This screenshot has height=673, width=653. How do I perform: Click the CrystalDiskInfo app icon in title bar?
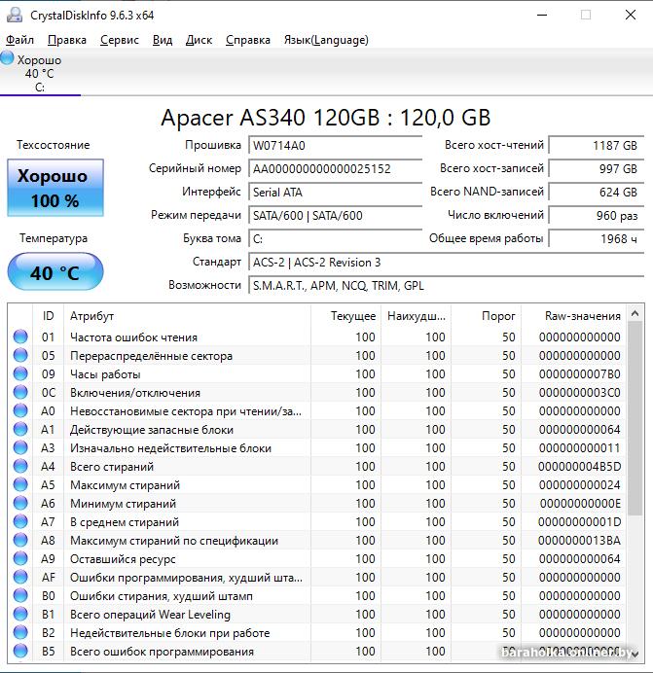[15, 15]
